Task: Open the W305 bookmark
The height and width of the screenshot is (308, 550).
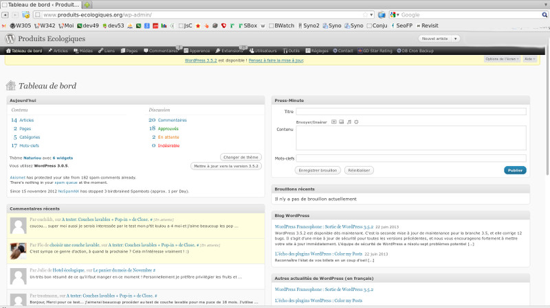Action: click(21, 25)
